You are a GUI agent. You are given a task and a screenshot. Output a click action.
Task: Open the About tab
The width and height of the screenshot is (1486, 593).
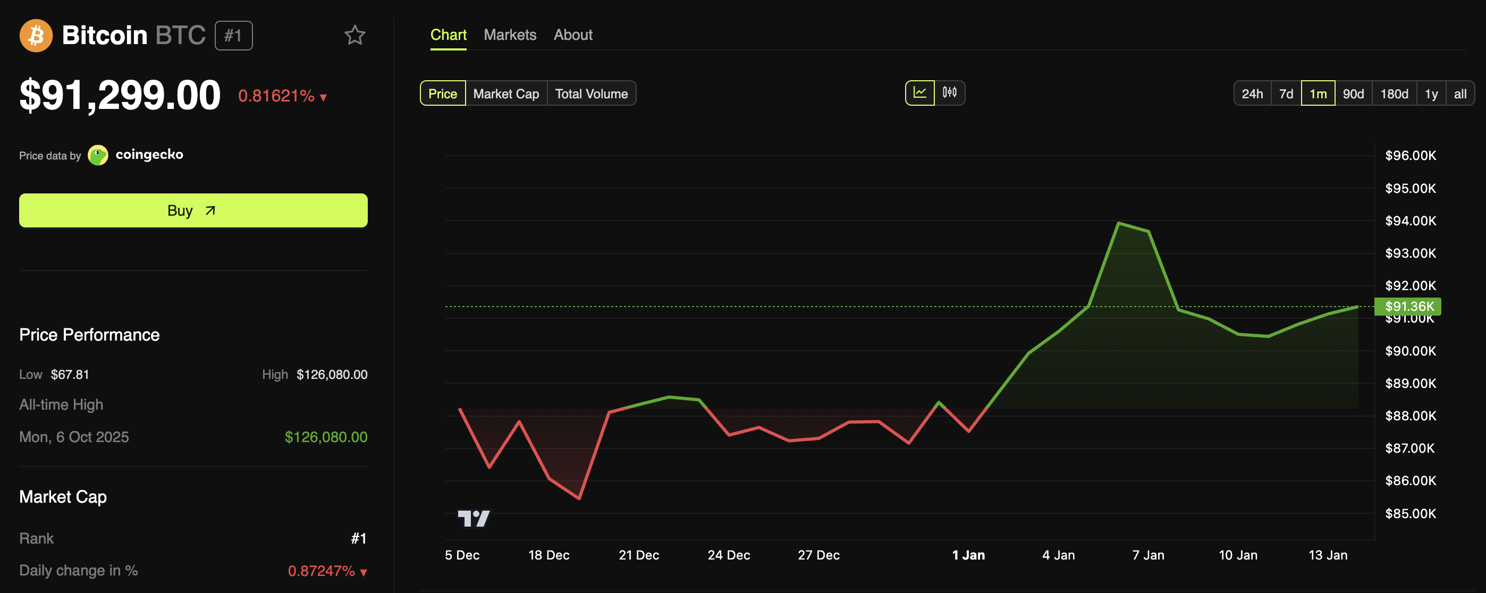pos(573,35)
